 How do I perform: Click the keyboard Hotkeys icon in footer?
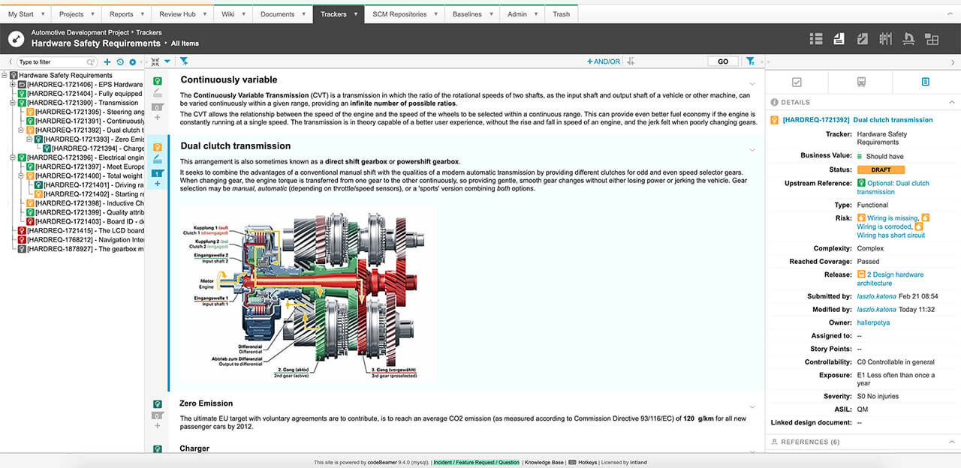(572, 463)
